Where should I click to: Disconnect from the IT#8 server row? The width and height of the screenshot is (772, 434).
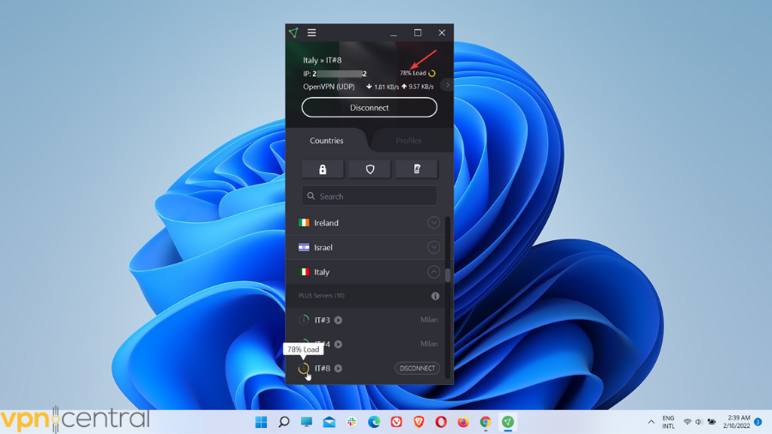pos(417,368)
